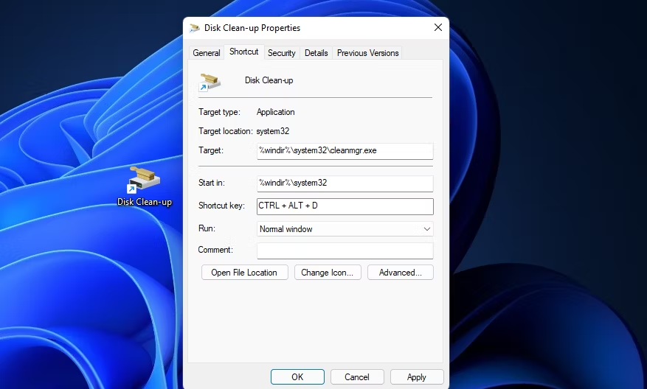Click the title bar Disk Clean-up icon

(x=194, y=28)
